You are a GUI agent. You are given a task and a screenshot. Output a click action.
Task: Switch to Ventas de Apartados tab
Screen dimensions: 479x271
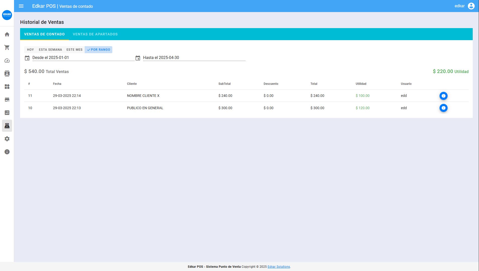[x=95, y=34]
